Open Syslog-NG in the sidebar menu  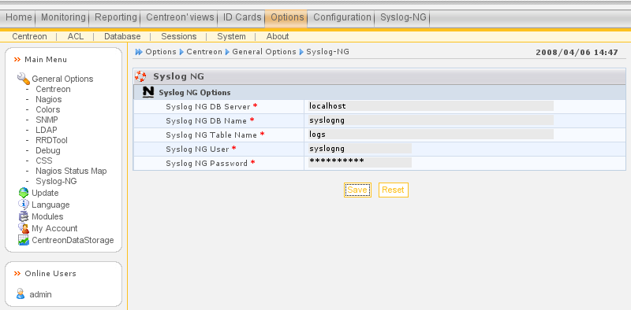56,181
